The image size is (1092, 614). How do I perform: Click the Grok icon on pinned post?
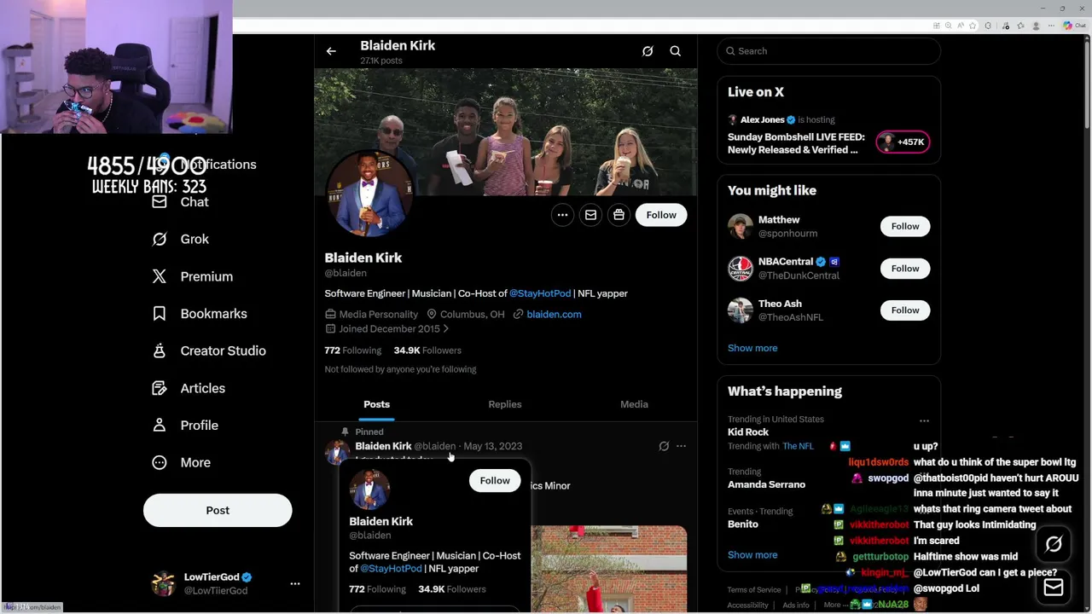click(x=664, y=446)
